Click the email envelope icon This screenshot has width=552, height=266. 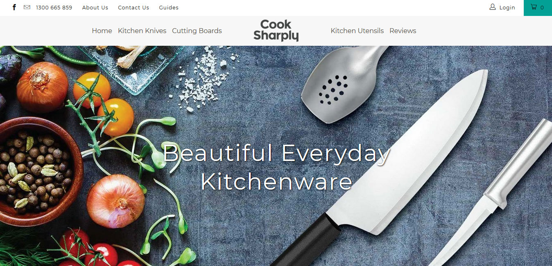(27, 7)
